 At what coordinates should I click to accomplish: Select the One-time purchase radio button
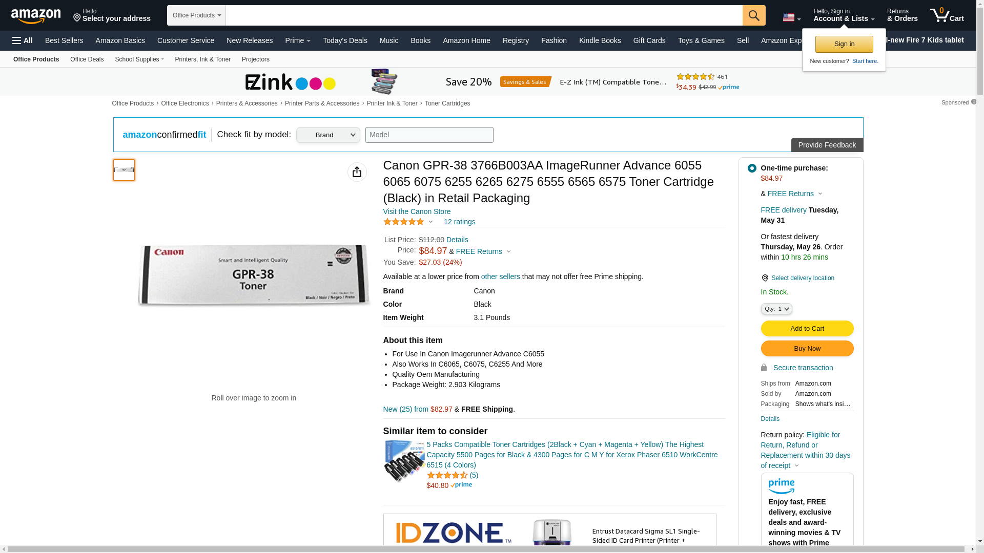click(752, 168)
